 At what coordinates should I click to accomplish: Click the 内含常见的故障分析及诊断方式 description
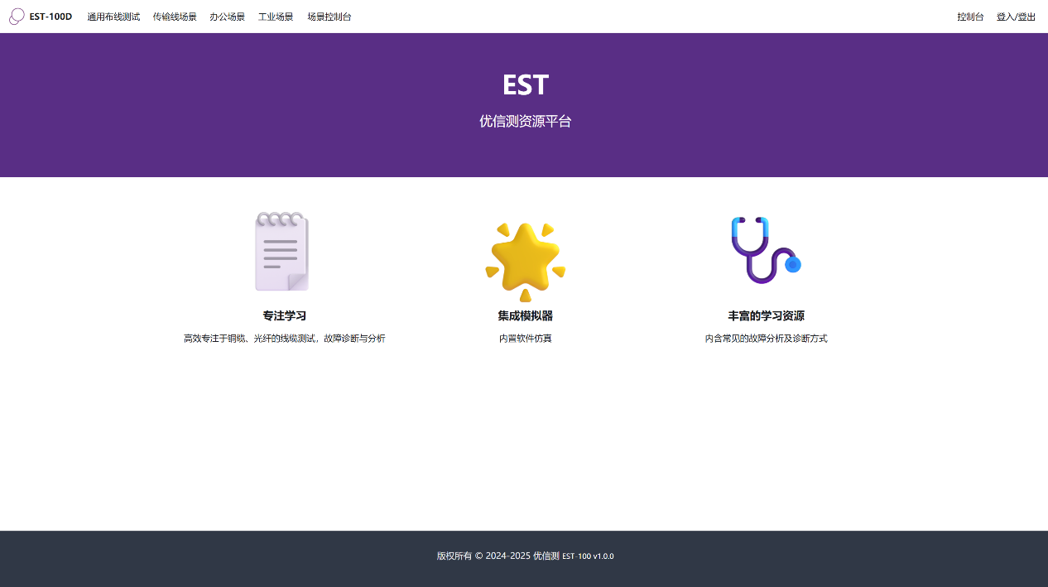coord(766,338)
